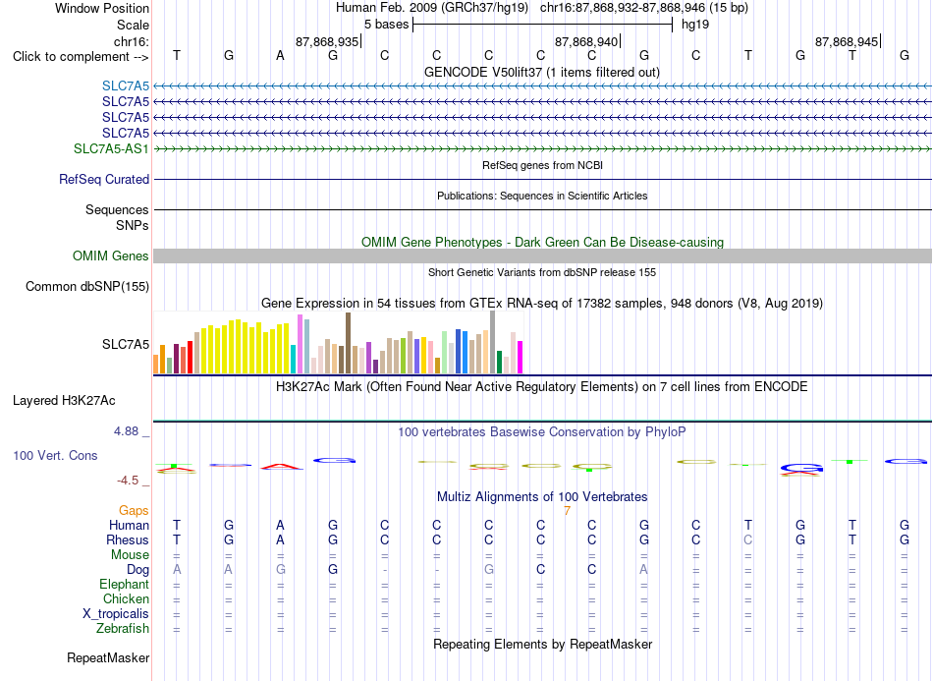Click the Elephant species row label
933x681 pixels.
click(x=125, y=584)
